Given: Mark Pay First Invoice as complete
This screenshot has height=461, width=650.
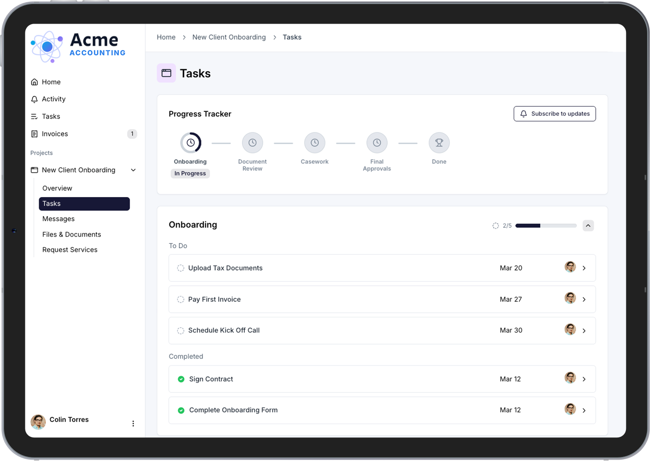Looking at the screenshot, I should click(x=181, y=299).
